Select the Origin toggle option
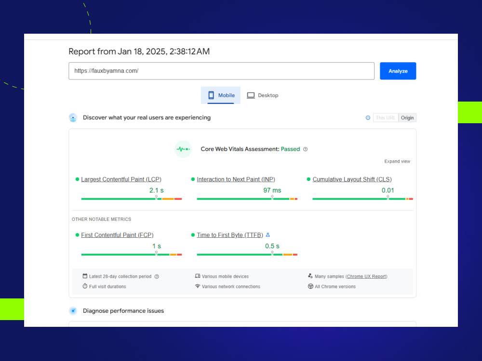The width and height of the screenshot is (482, 361). coord(407,117)
